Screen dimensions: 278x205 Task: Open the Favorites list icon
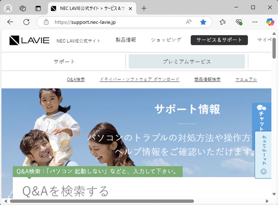click(222, 22)
